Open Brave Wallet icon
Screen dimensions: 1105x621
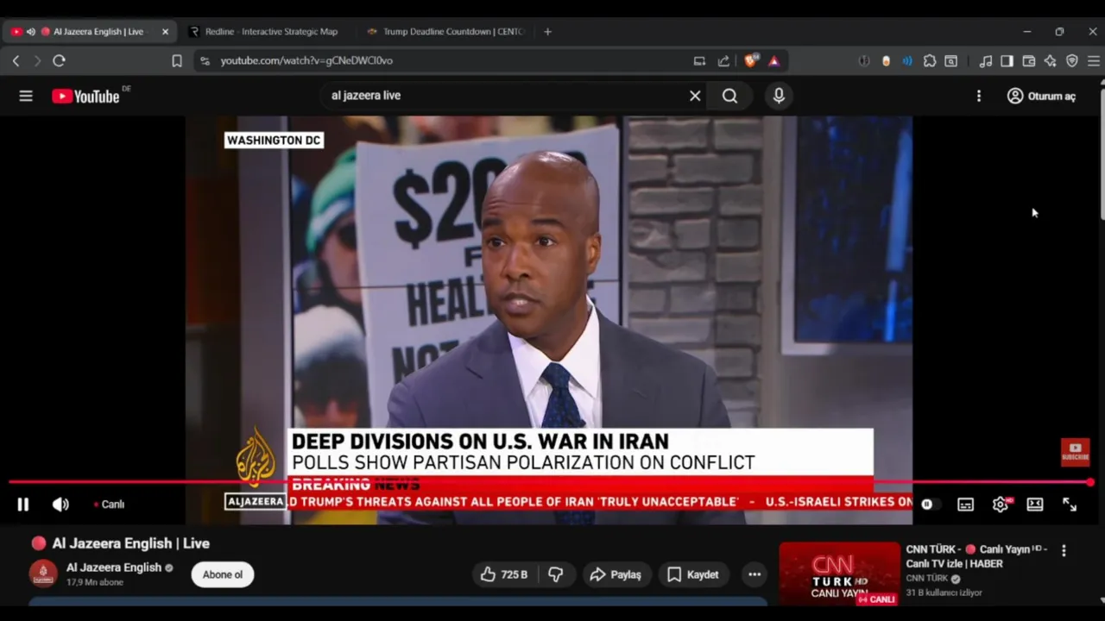(x=1028, y=60)
